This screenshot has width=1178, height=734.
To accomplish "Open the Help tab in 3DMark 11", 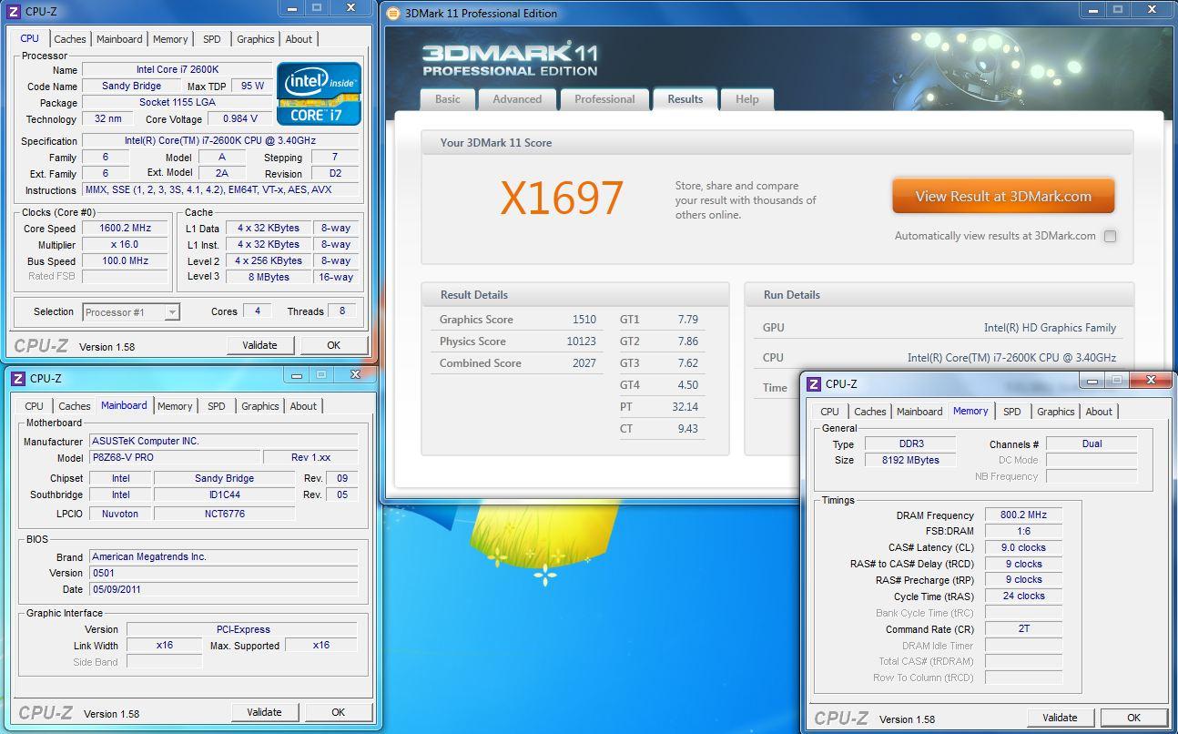I will [746, 99].
